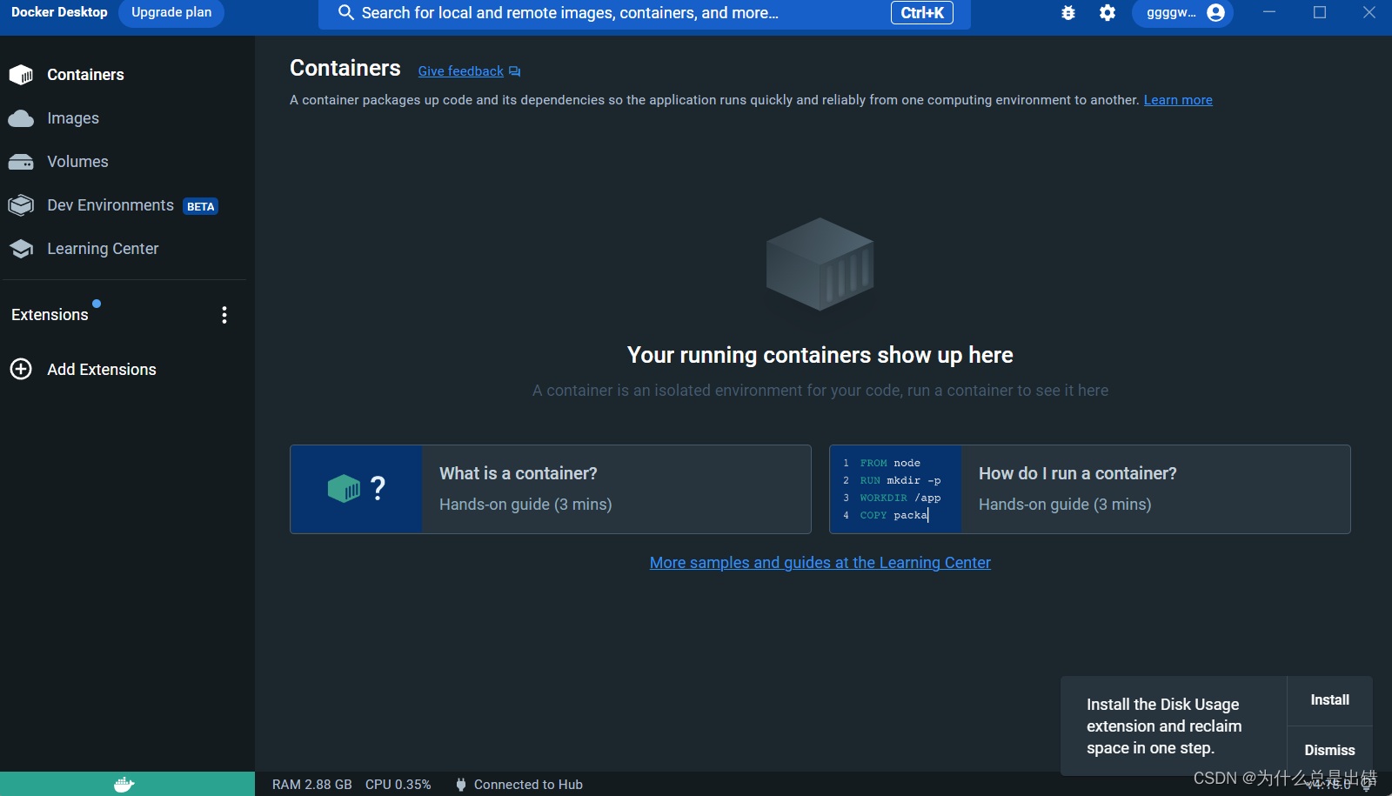This screenshot has width=1392, height=796.
Task: Click the Images cloud icon
Action: coord(21,118)
